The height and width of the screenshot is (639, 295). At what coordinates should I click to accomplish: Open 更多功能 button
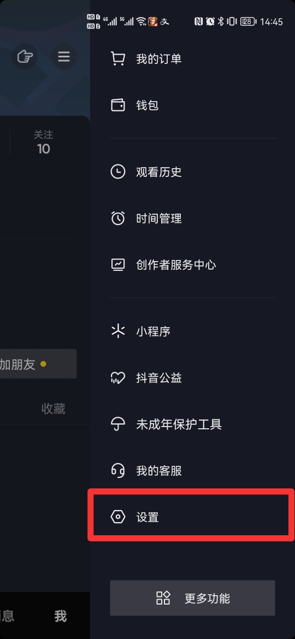point(192,598)
